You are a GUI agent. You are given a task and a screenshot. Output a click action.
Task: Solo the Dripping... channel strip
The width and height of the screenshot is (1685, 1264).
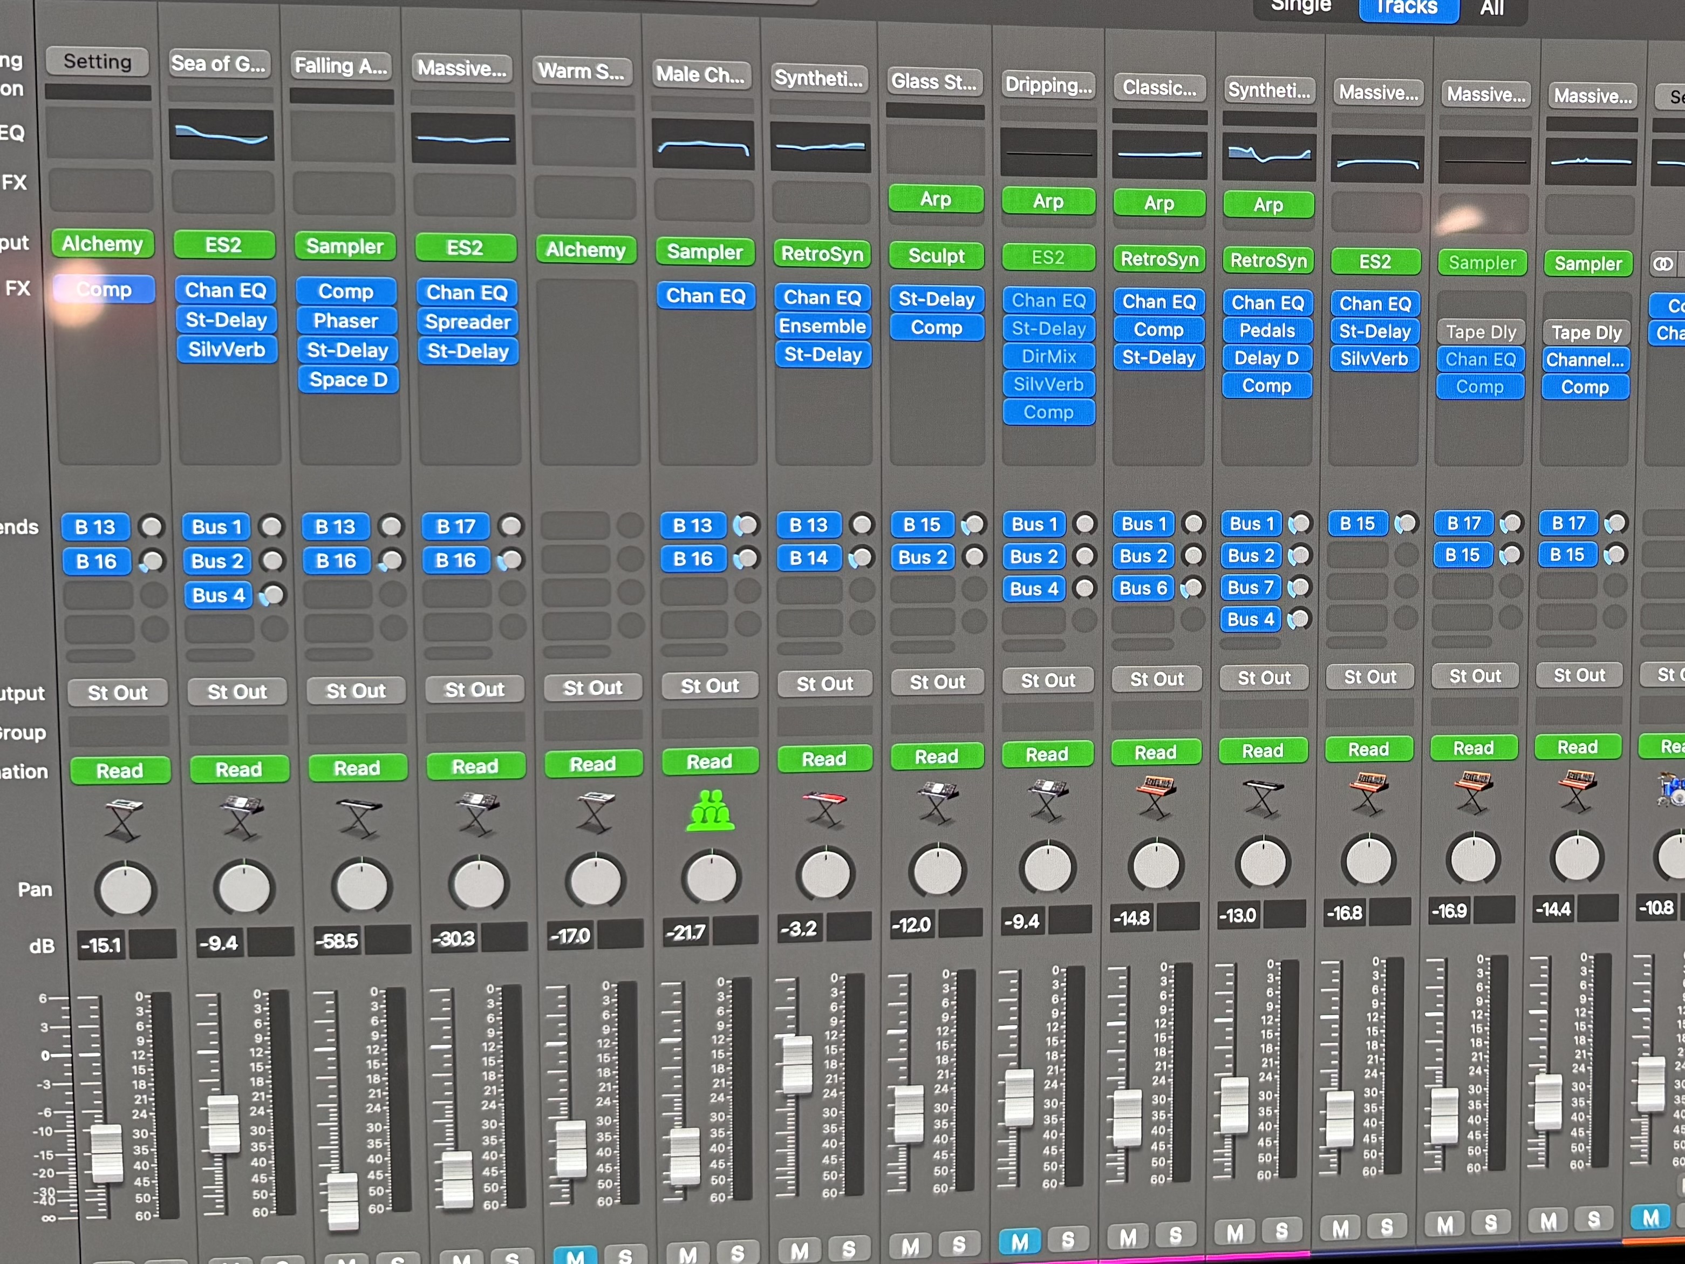tap(1067, 1240)
